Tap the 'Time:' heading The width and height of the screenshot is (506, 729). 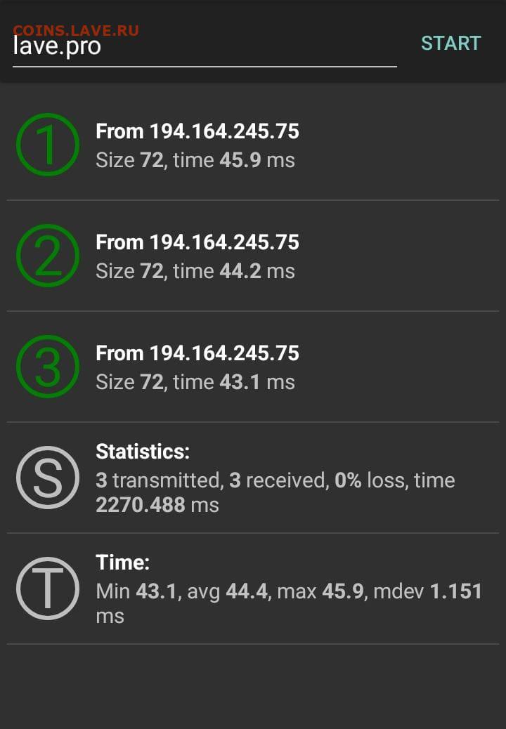pyautogui.click(x=123, y=563)
